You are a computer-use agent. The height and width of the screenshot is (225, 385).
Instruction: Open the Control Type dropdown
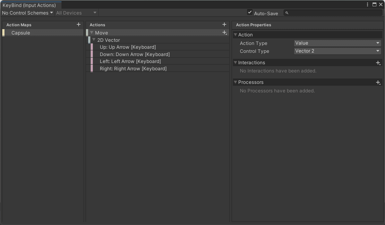click(338, 51)
